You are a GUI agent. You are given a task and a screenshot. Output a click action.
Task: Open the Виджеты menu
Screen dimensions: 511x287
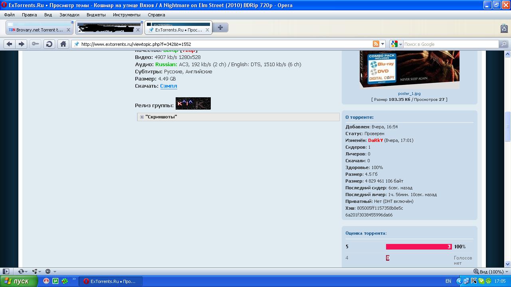click(96, 15)
